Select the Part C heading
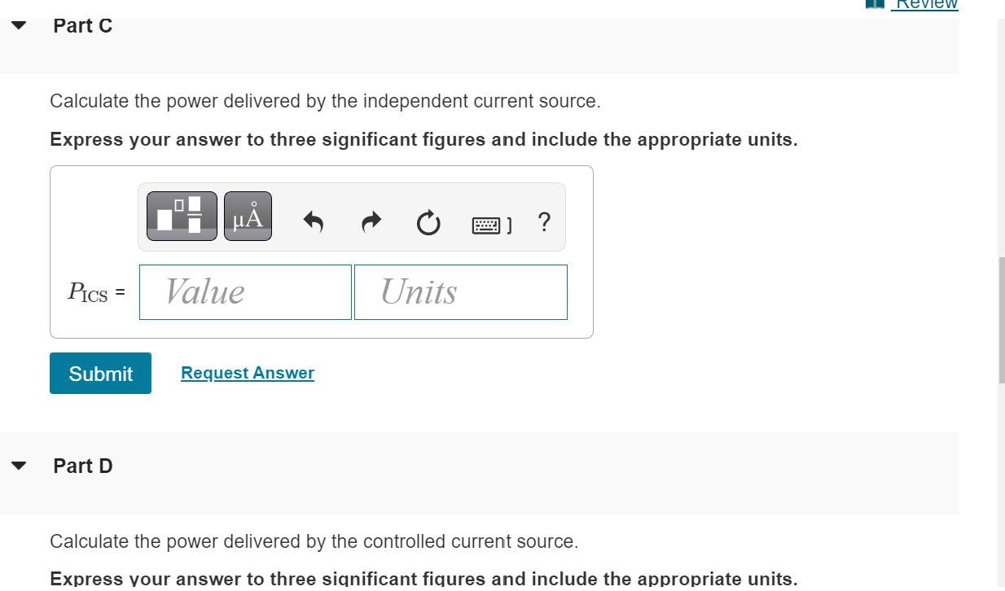The image size is (1005, 591). point(82,26)
